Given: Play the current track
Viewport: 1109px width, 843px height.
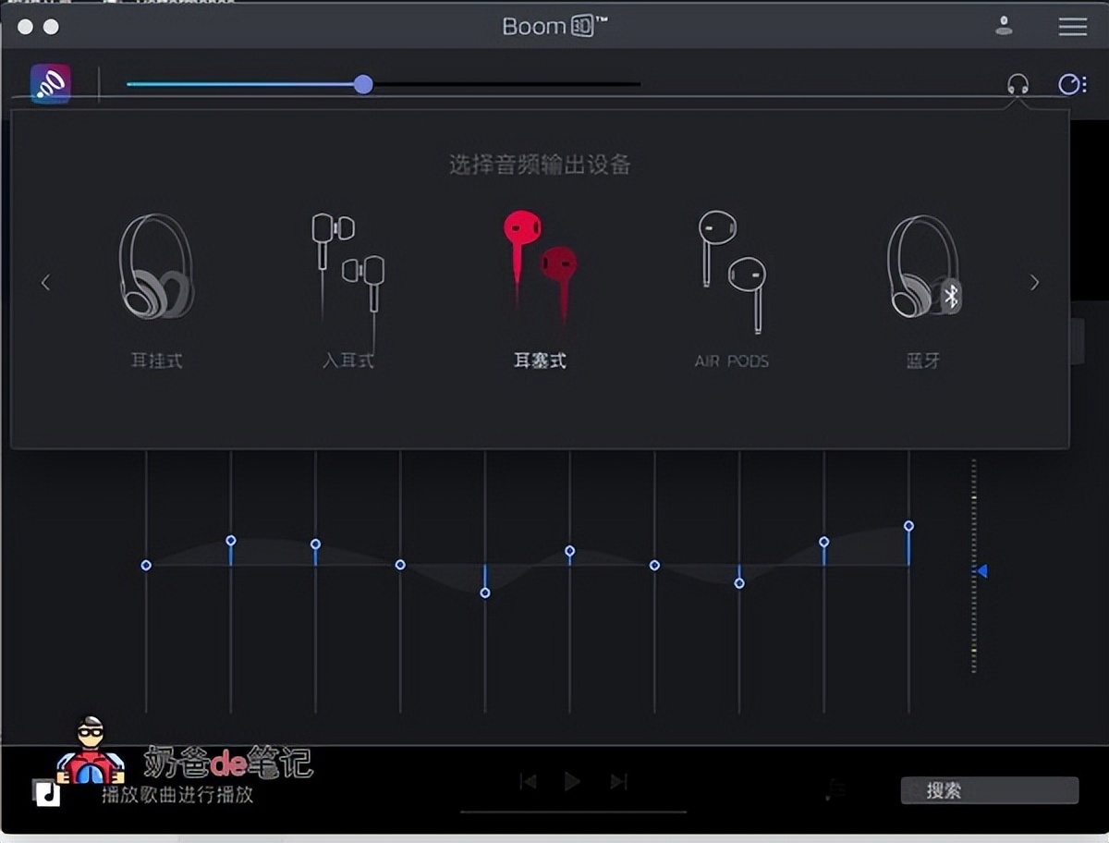Looking at the screenshot, I should [572, 781].
